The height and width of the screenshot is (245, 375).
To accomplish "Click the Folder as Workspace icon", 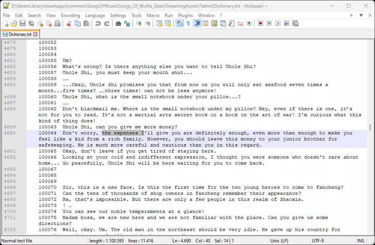I will click(x=240, y=23).
